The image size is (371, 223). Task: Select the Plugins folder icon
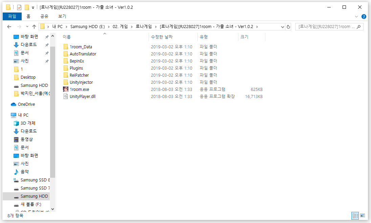point(66,68)
